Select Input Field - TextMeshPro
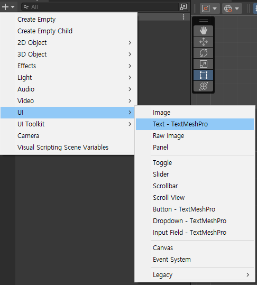The image size is (257, 285). click(x=195, y=233)
